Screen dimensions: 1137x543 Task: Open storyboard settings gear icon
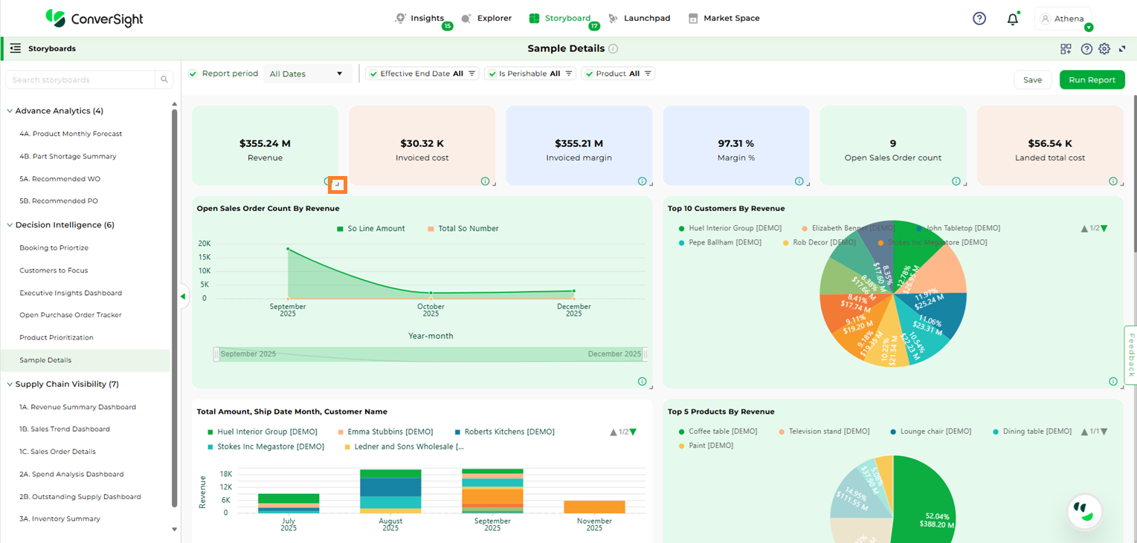1104,49
